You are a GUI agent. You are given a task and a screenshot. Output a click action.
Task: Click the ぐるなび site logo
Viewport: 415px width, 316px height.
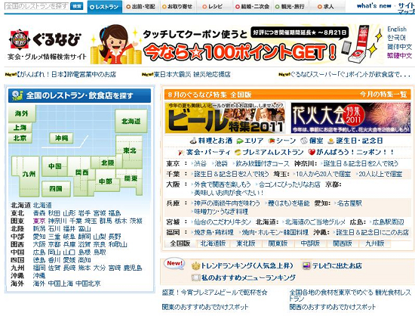point(45,40)
